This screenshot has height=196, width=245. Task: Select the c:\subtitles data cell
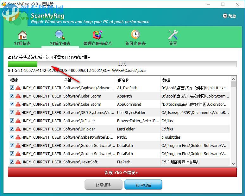tap(171, 137)
